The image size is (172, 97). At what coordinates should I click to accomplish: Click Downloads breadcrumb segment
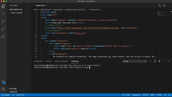(x=58, y=10)
